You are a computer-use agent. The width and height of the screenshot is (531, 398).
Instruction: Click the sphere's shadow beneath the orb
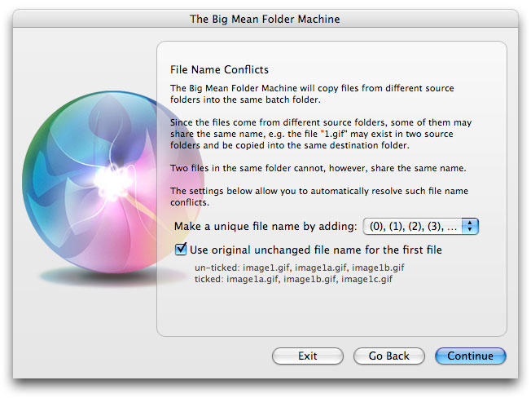[102, 276]
